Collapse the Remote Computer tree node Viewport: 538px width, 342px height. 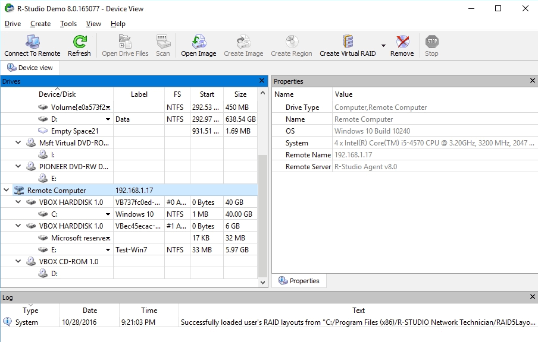click(x=7, y=191)
